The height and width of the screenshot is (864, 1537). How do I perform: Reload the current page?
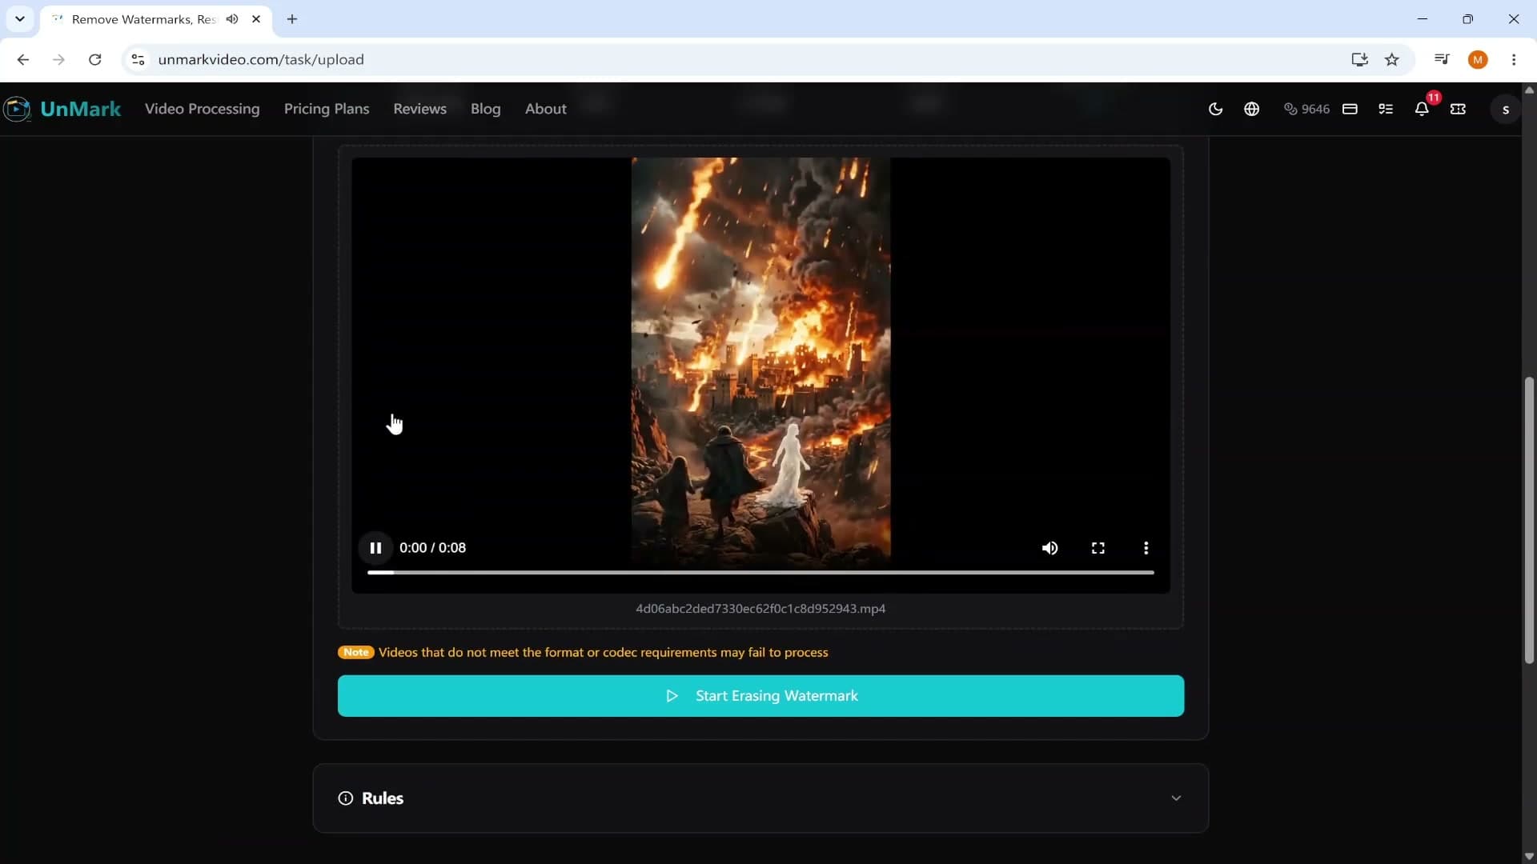94,60
